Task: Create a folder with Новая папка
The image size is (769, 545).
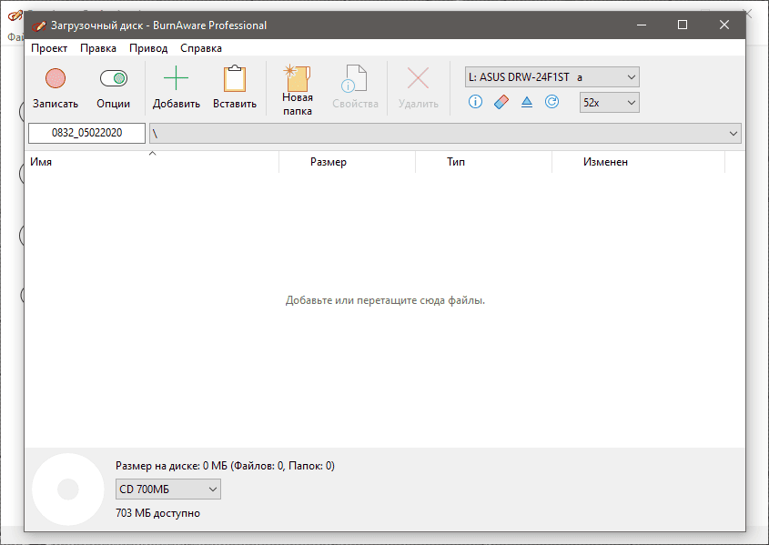Action: (298, 89)
